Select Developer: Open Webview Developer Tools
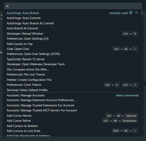The width and height of the screenshot is (146, 141). (73, 64)
